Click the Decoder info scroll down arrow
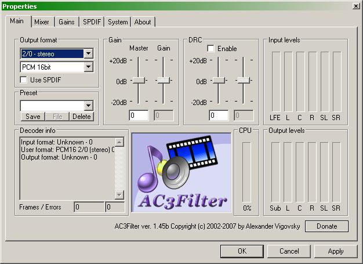This screenshot has width=363, height=264. pos(119,195)
